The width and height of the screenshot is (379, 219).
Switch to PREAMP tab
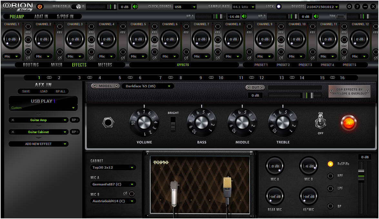point(17,17)
